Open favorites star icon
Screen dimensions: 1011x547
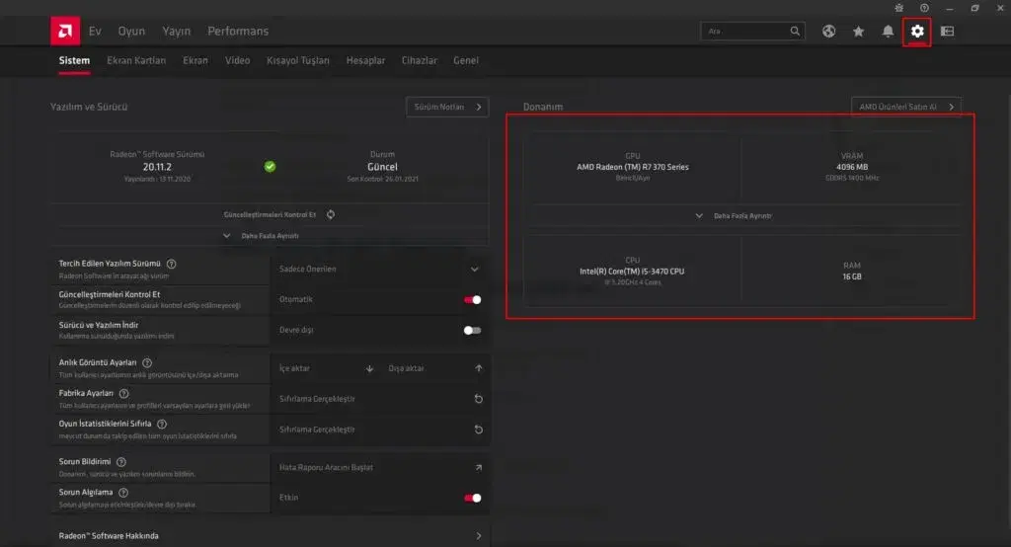[x=858, y=31]
